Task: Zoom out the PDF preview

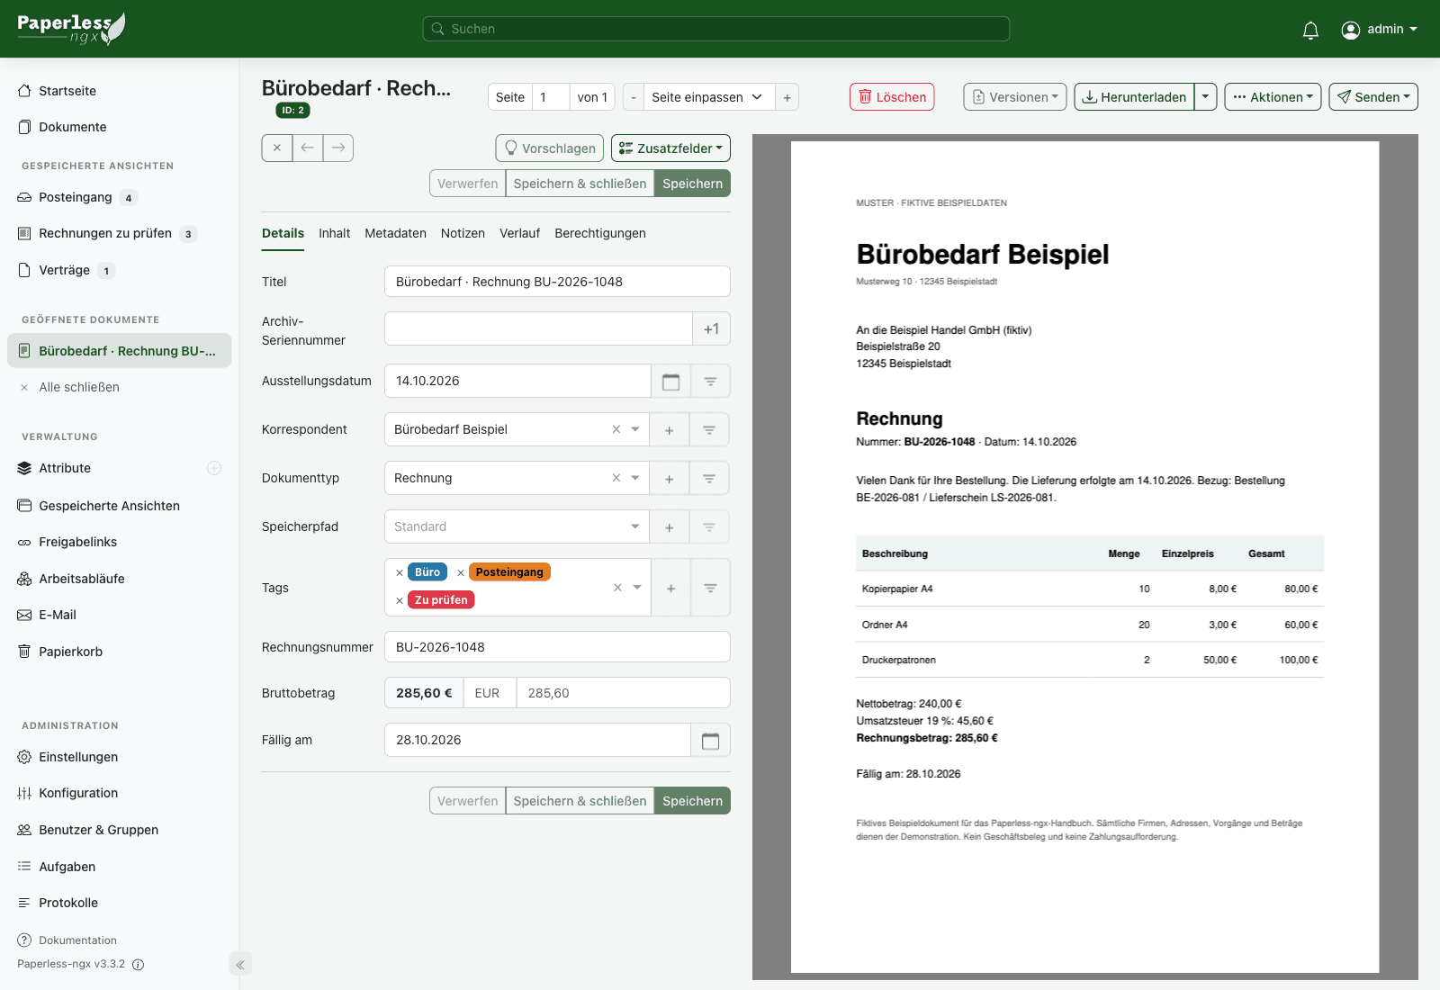Action: point(634,97)
